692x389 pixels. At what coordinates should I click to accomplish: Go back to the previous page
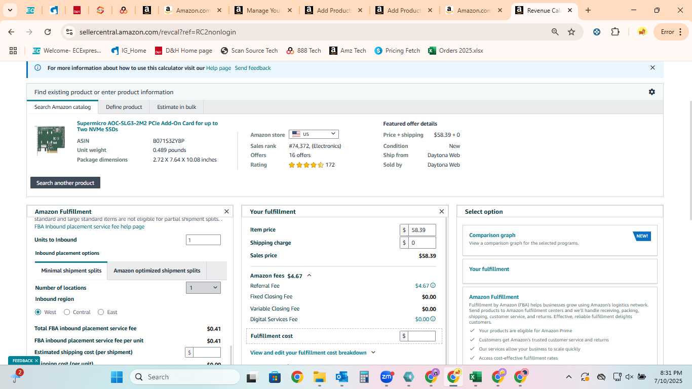(x=11, y=32)
